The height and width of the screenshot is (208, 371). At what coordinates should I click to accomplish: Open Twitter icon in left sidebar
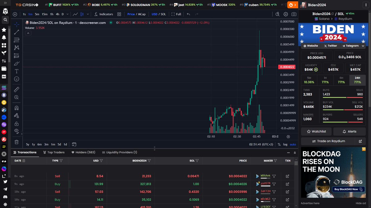pos(5,182)
